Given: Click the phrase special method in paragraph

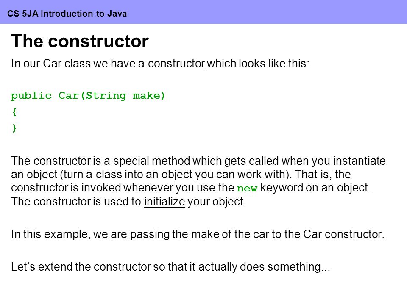Looking at the screenshot, I should [151, 161].
